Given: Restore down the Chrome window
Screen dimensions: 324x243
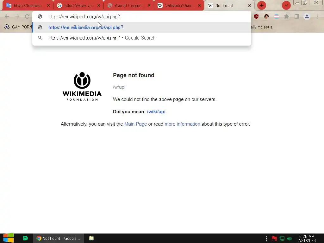Looking at the screenshot, I should 305,3.
